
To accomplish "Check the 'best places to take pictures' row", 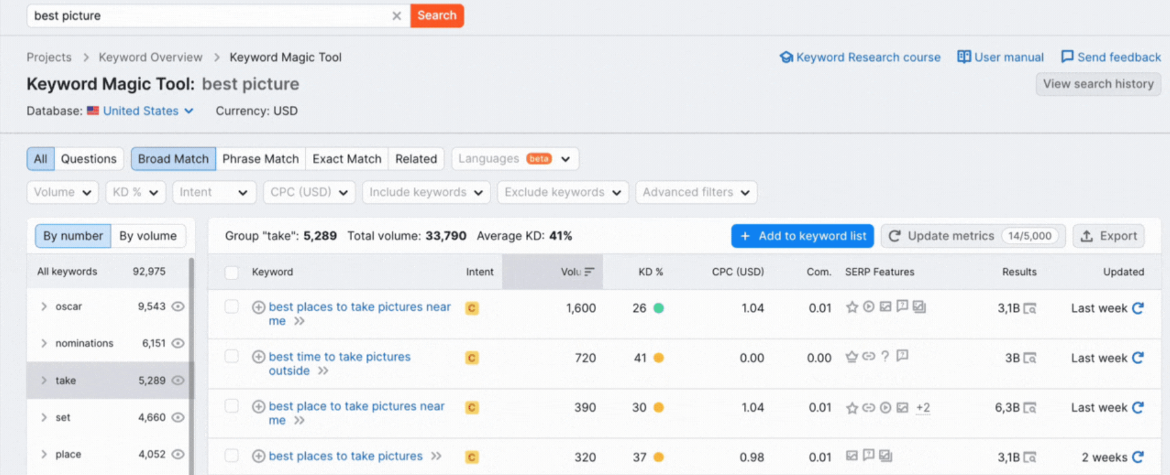I will 232,455.
